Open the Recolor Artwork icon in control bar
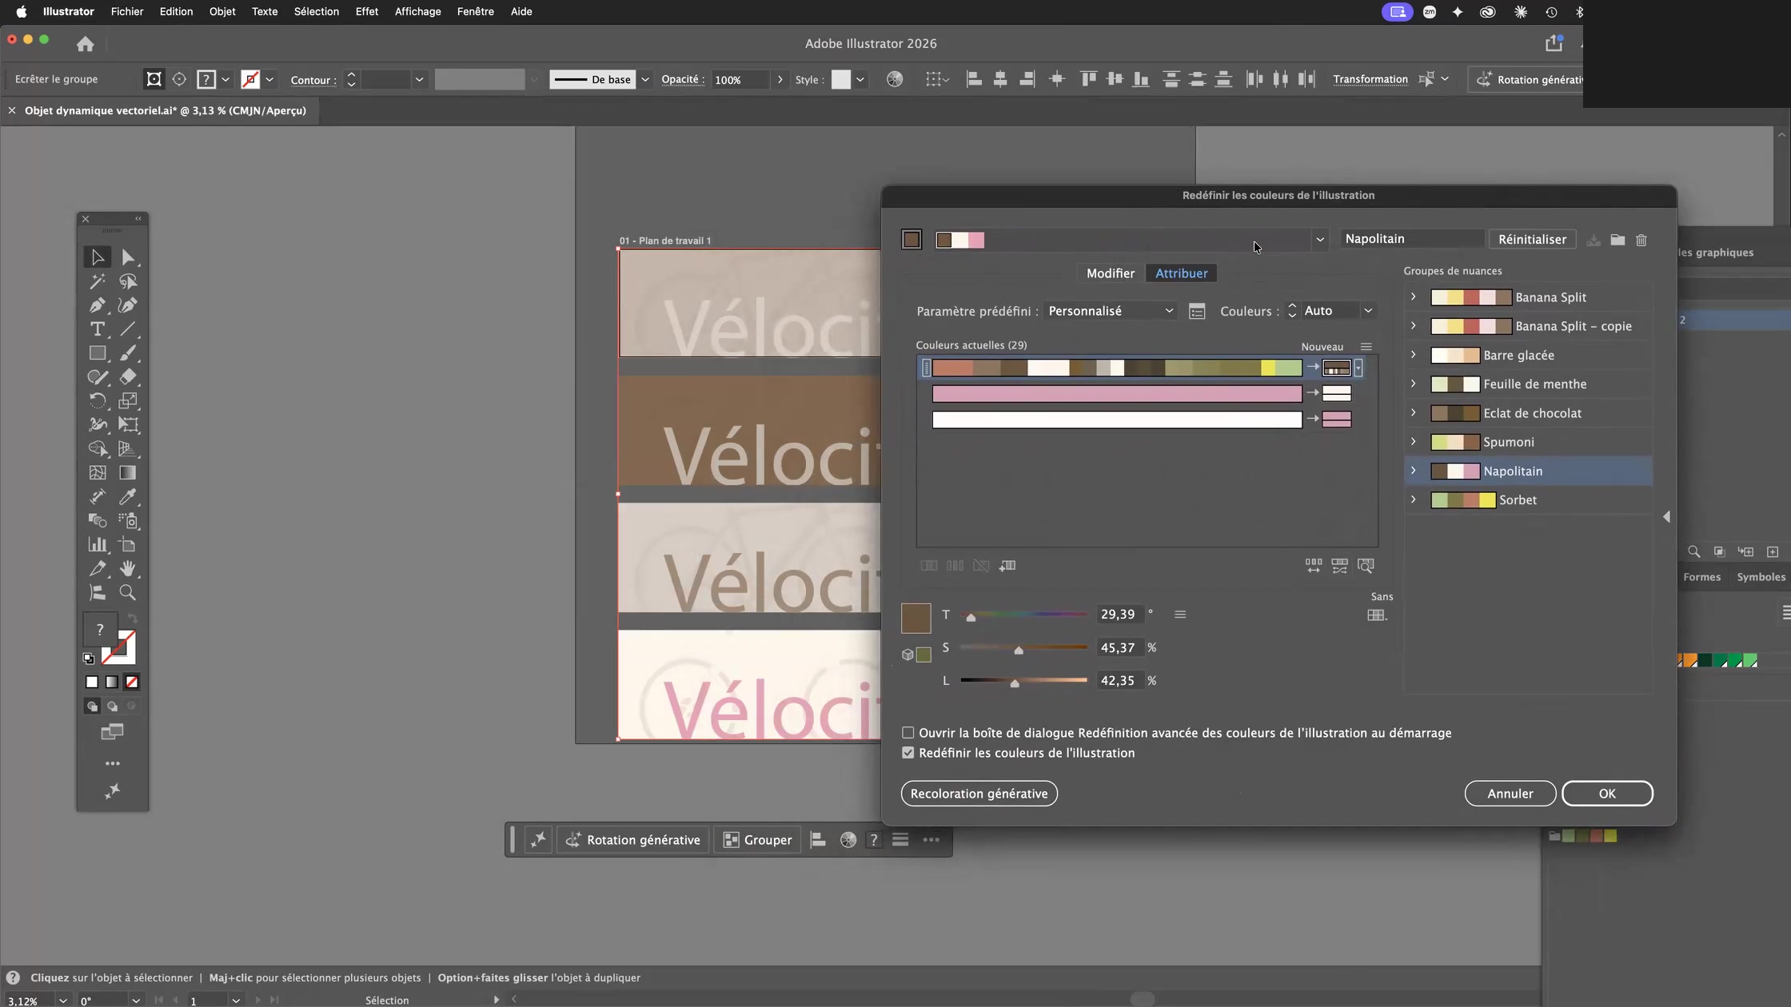 pos(895,79)
